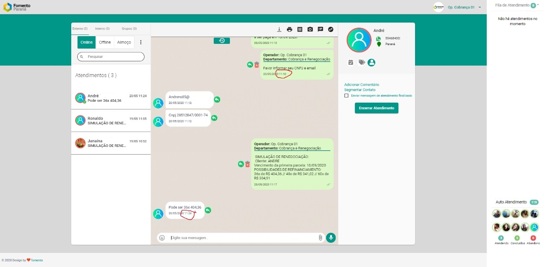Print the conversation using the printer icon
The width and height of the screenshot is (546, 267).
[290, 29]
